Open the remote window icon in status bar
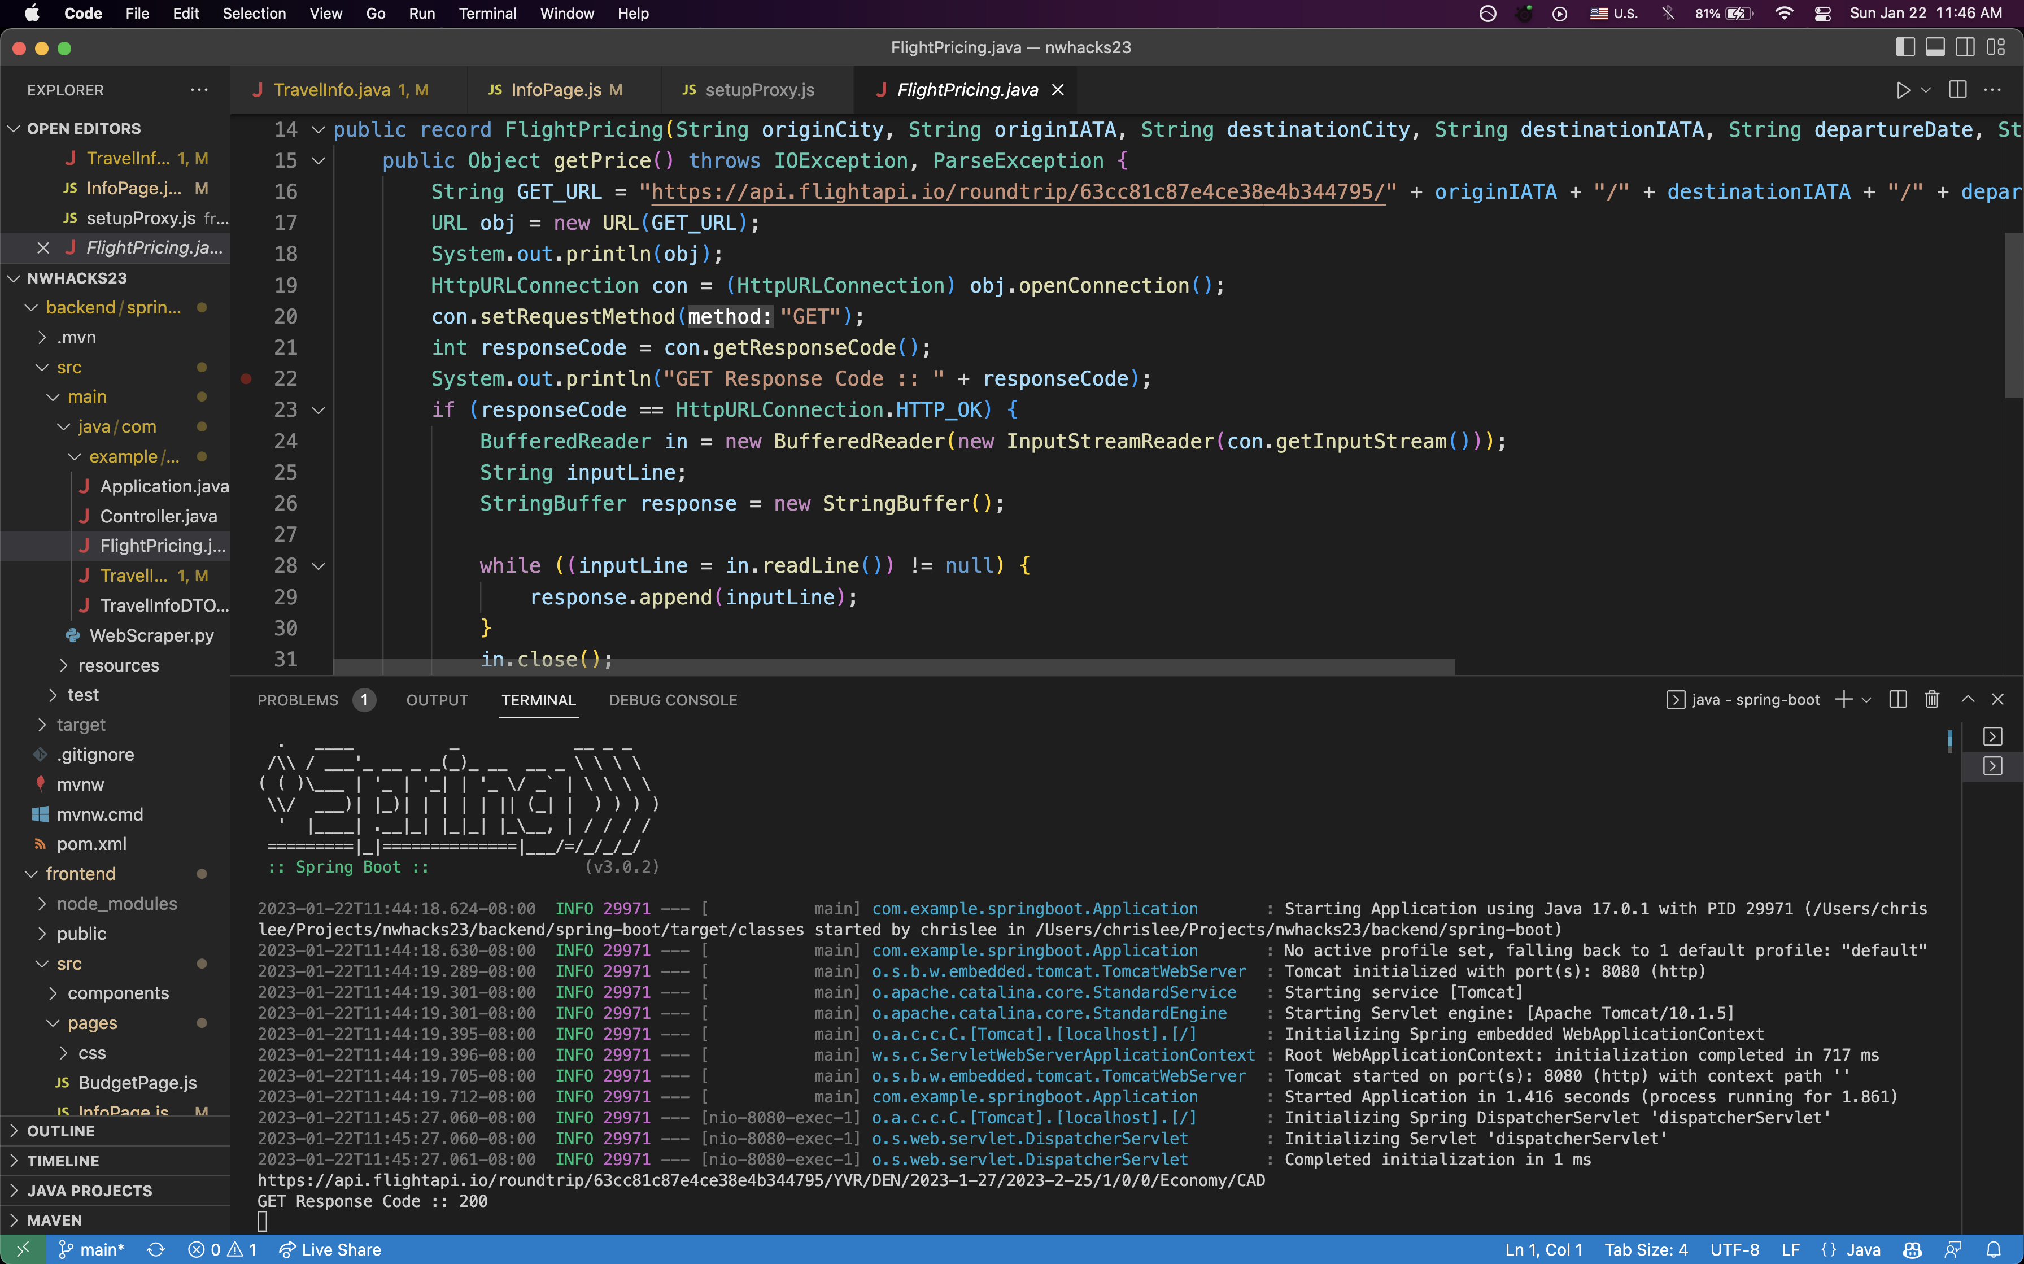The height and width of the screenshot is (1264, 2024). click(23, 1250)
